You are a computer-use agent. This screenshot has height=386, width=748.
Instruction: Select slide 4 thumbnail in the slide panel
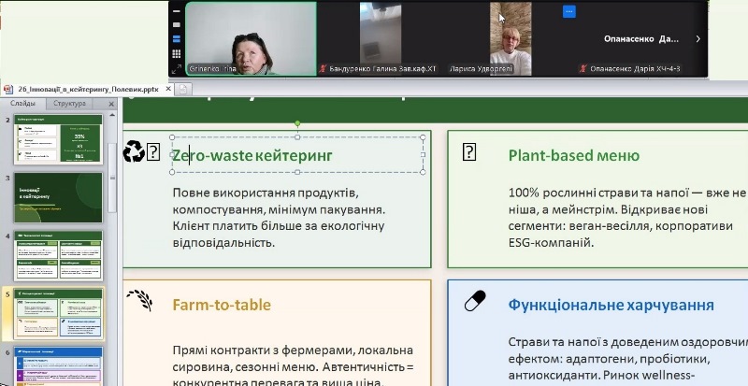[x=58, y=255]
